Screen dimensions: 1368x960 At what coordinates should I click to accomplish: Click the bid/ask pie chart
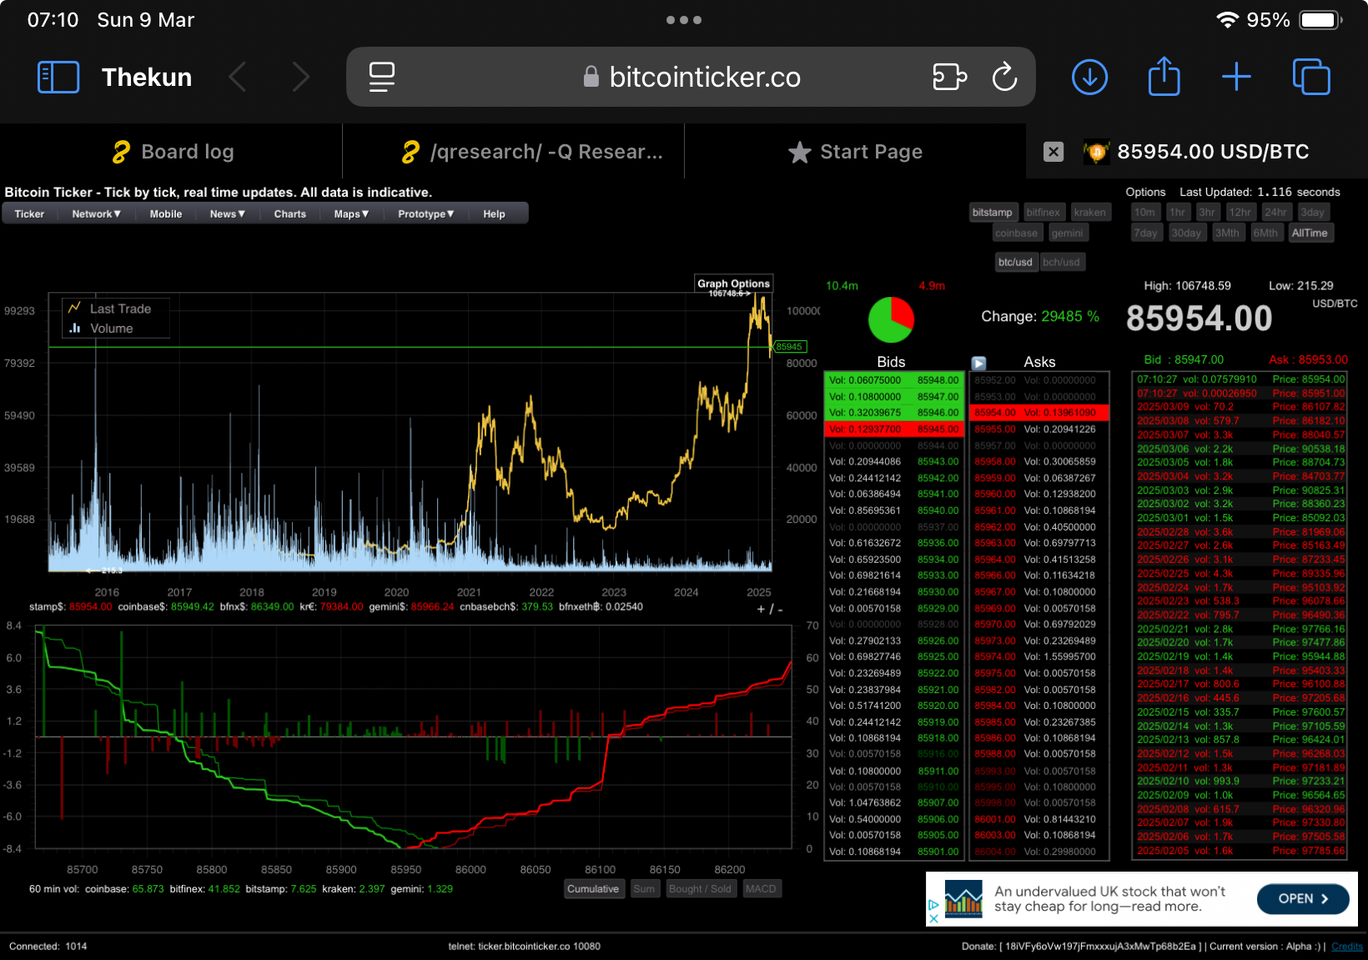(891, 319)
